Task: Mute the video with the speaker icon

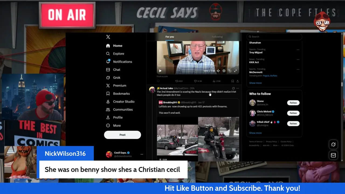Action: pos(218,71)
